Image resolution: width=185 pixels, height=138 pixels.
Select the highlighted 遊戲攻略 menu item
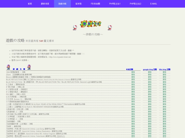(62, 4)
